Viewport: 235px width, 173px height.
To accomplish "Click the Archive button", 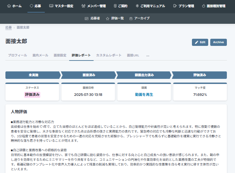I will 218,42.
